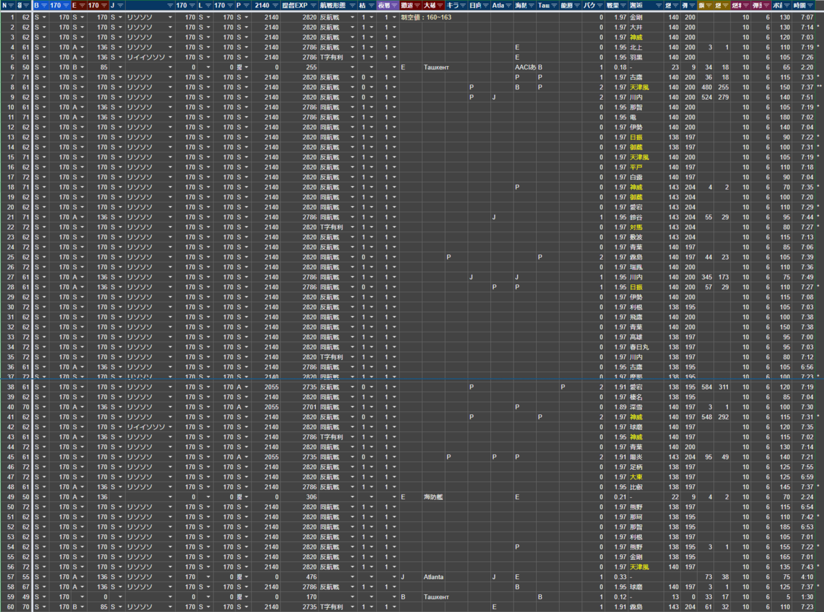Select the cell reading 制空値：160~163
This screenshot has width=824, height=612.
pyautogui.click(x=426, y=17)
